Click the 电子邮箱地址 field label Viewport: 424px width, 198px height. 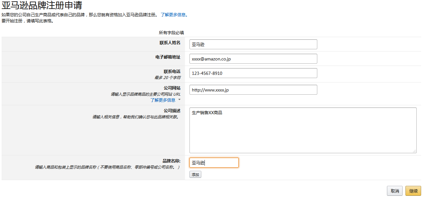[168, 57]
